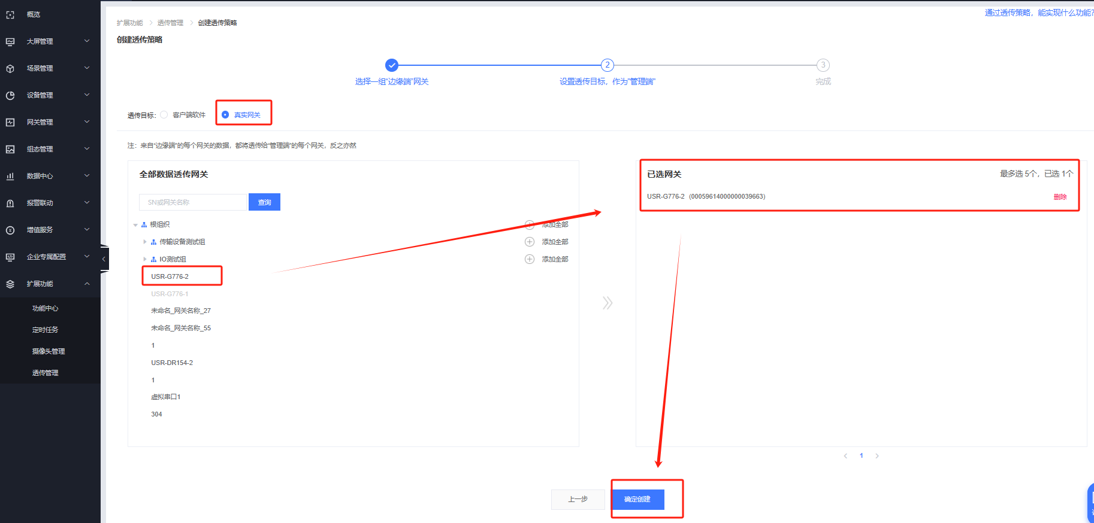Click plus icon beside 传输设备测试组 添加全部
Screen dimensions: 1094x523
(x=530, y=242)
